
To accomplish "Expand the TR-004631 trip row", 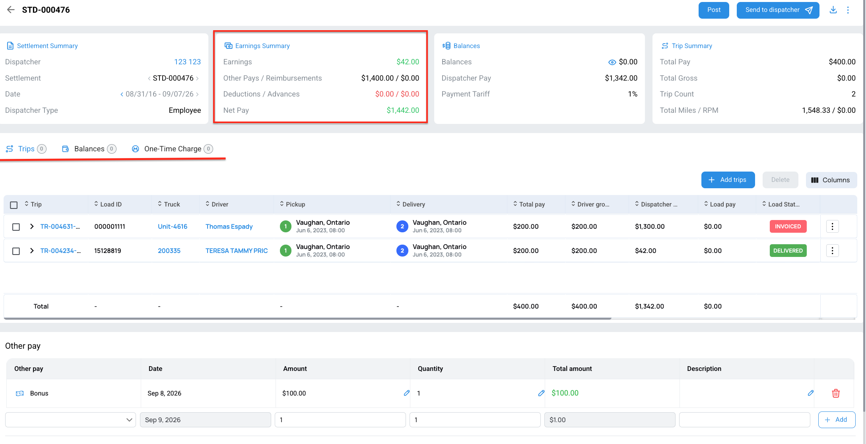I will pos(32,226).
